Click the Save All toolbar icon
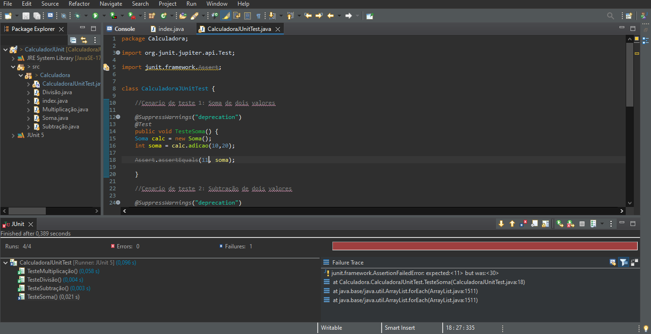Image resolution: width=651 pixels, height=334 pixels. click(x=37, y=16)
